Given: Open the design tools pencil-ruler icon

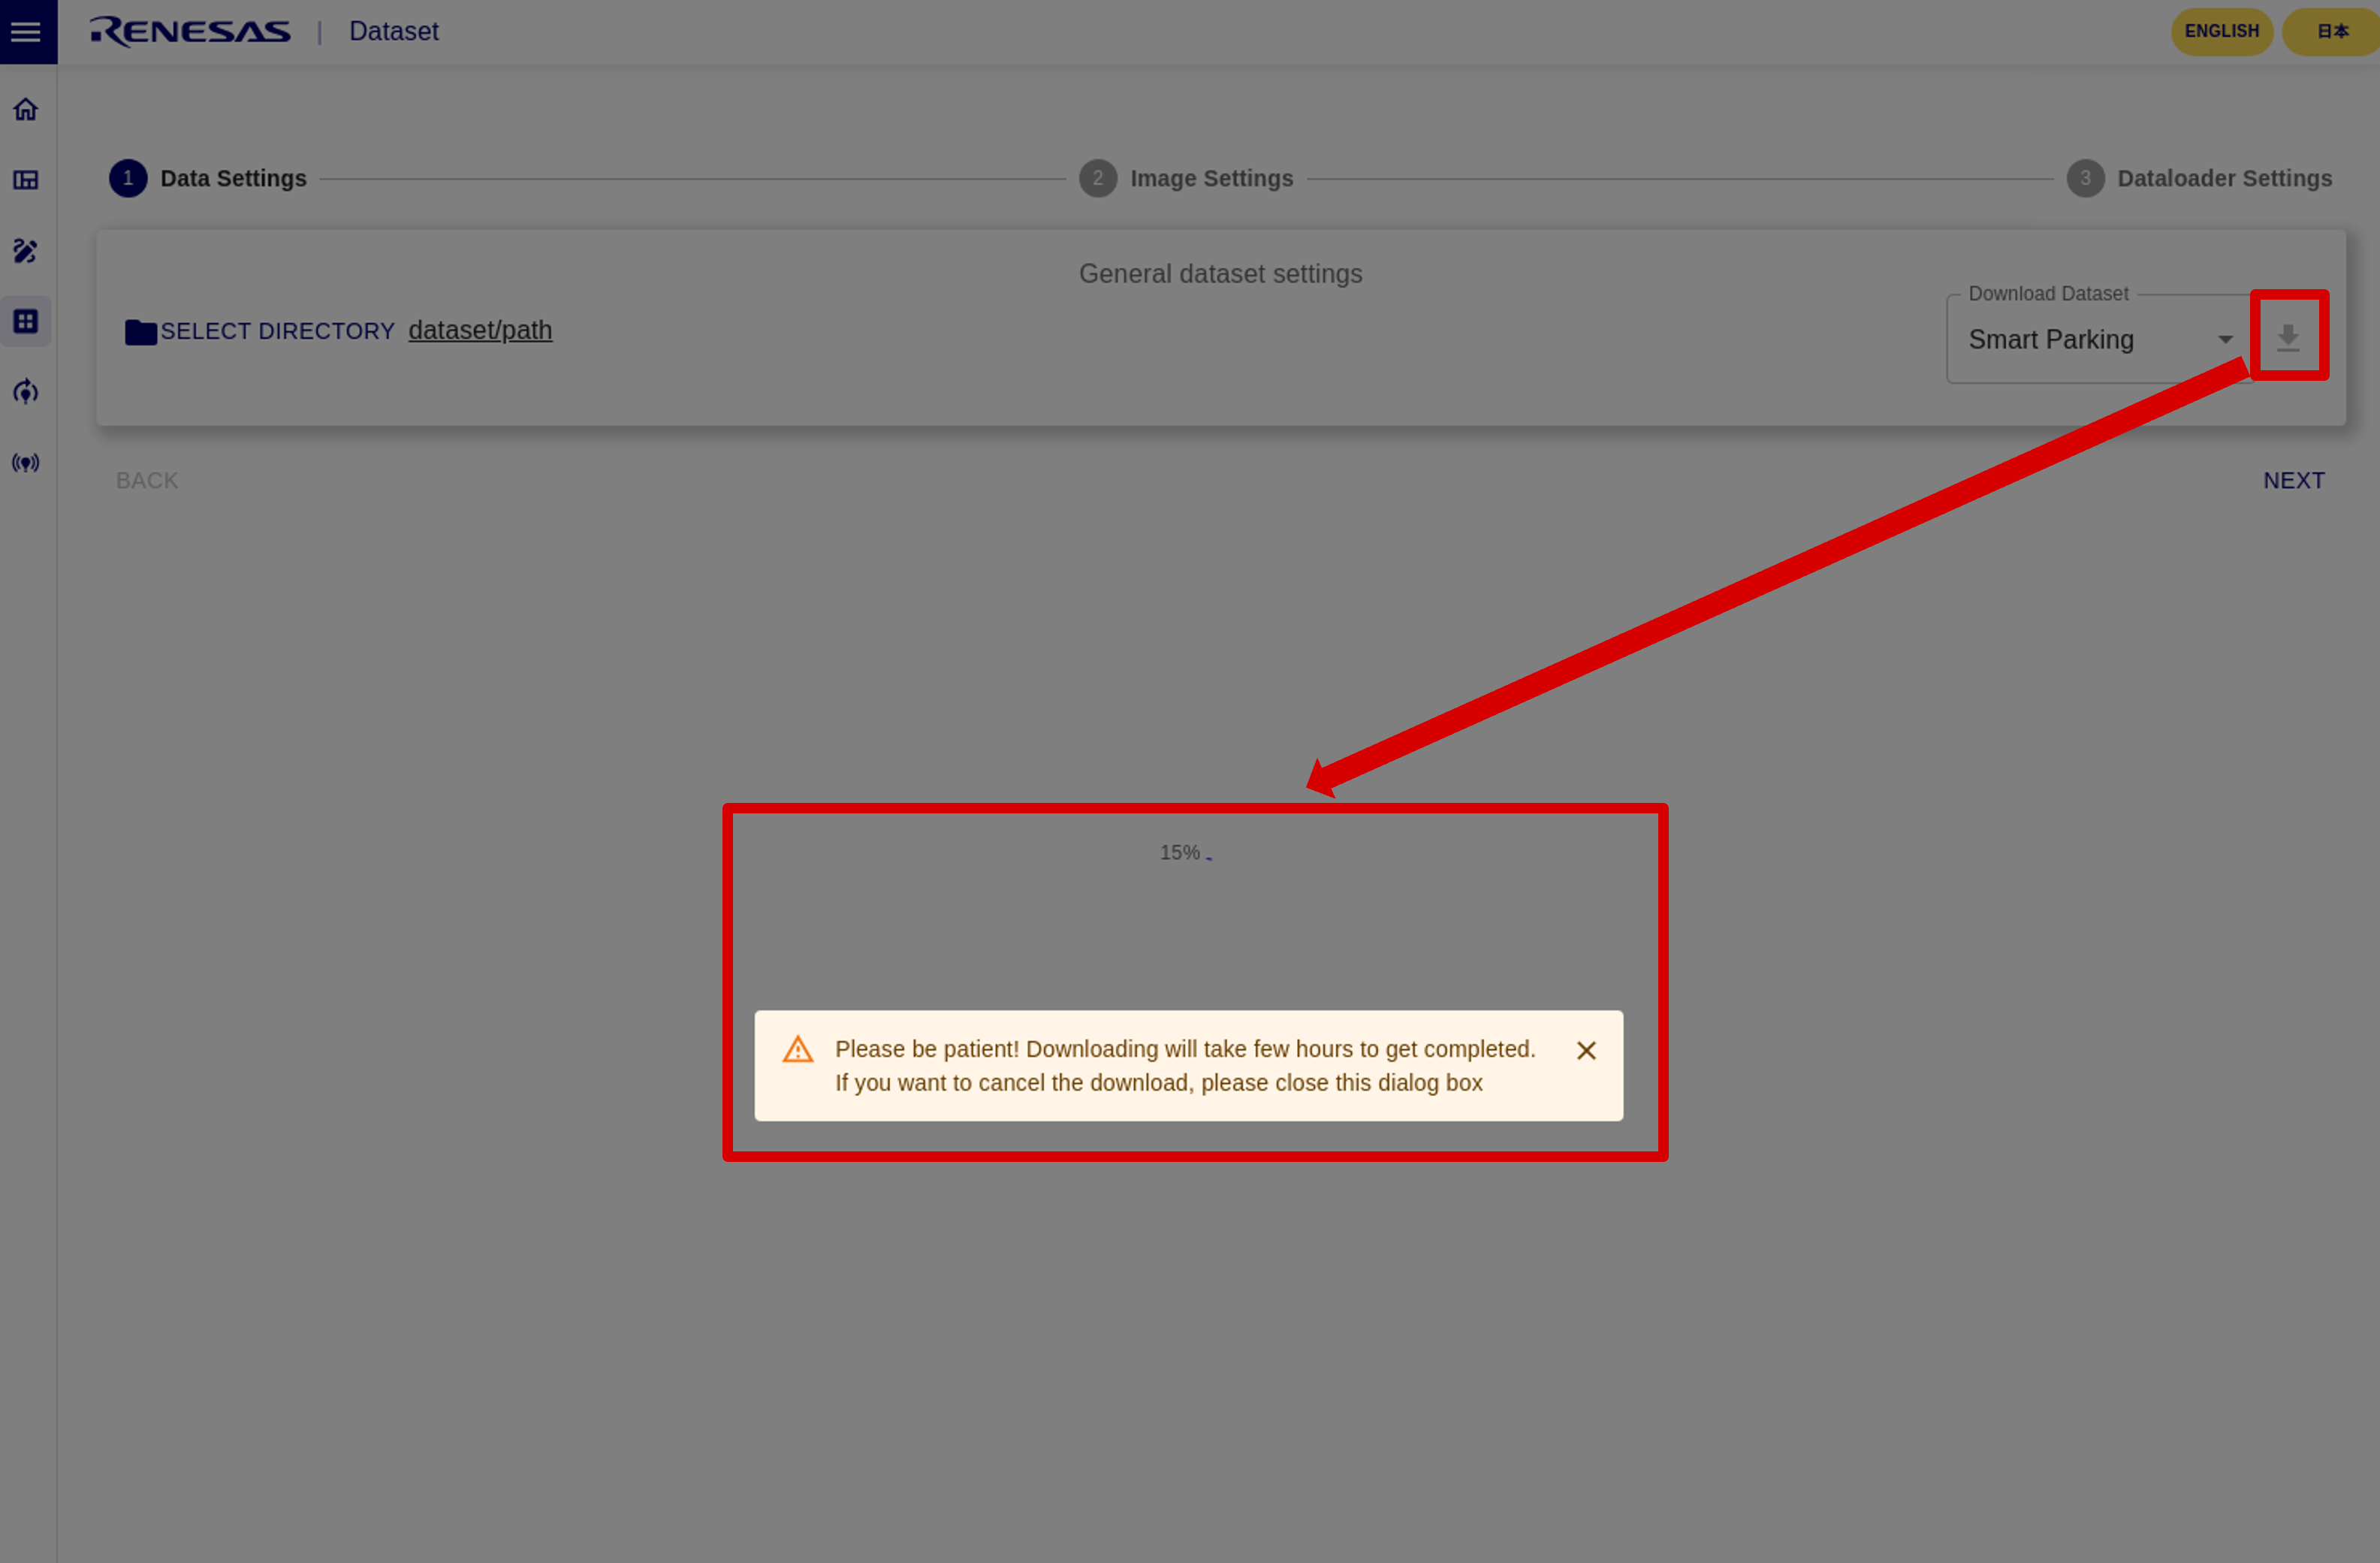Looking at the screenshot, I should (26, 251).
